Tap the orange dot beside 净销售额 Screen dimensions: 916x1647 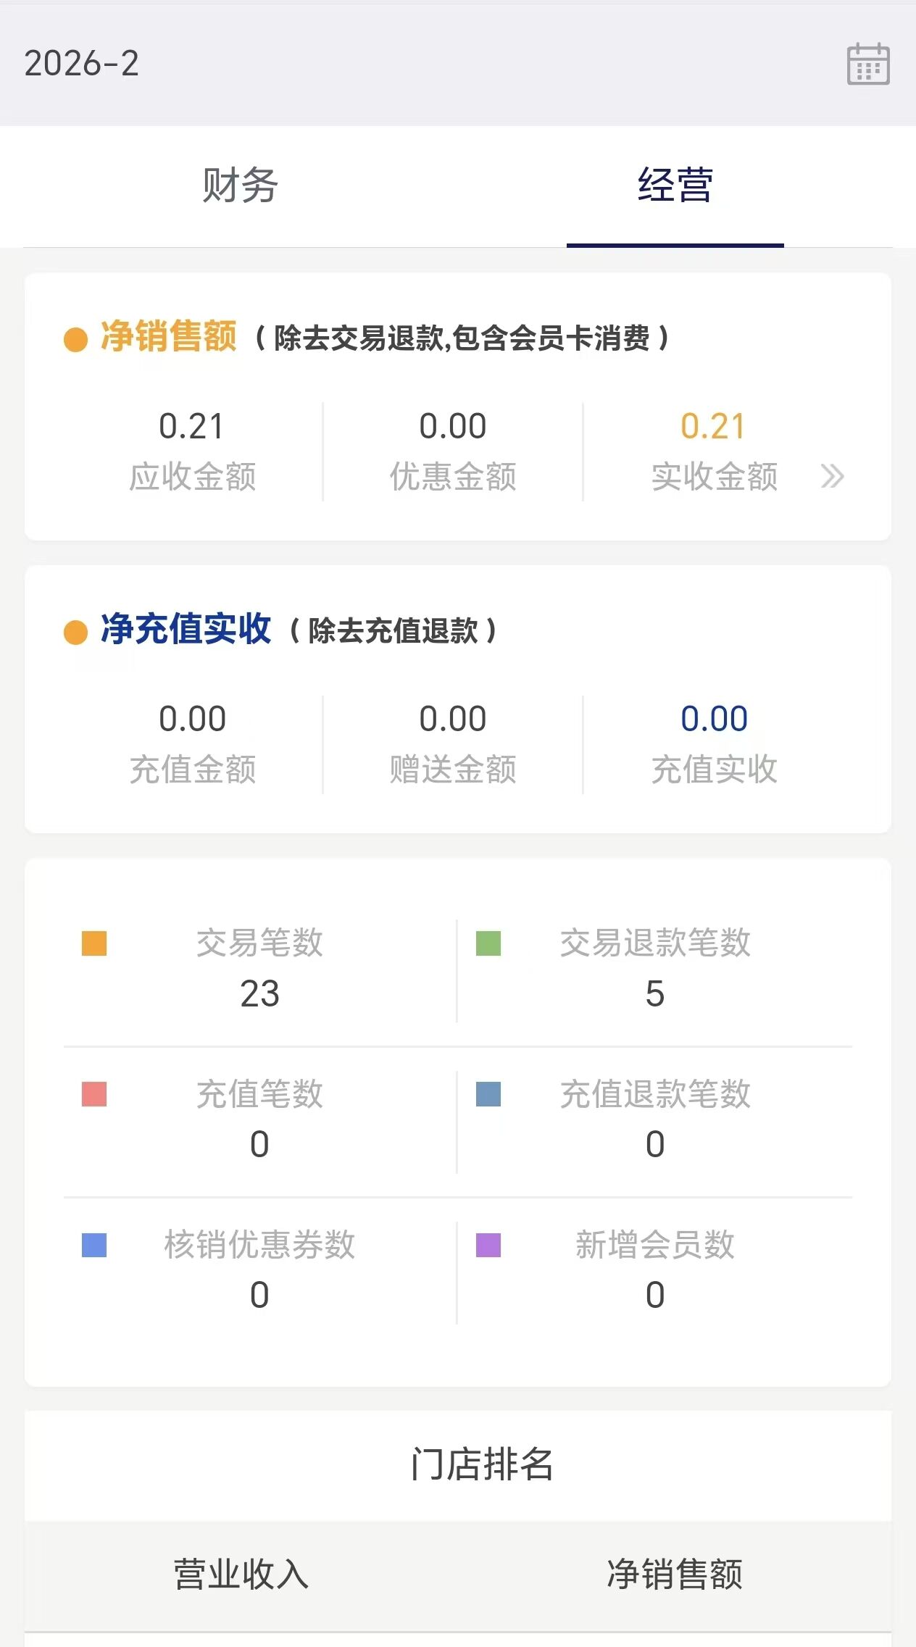click(75, 339)
